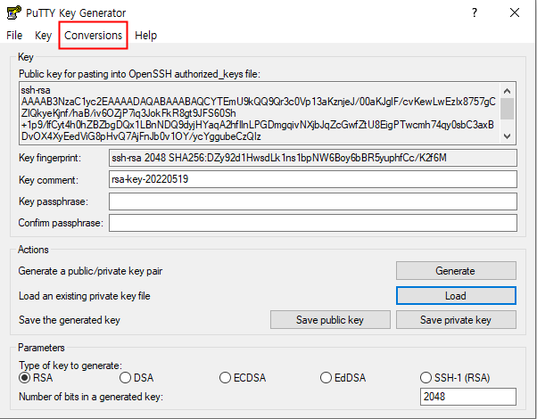Select the EdDSA key type
The width and height of the screenshot is (537, 419).
point(343,378)
